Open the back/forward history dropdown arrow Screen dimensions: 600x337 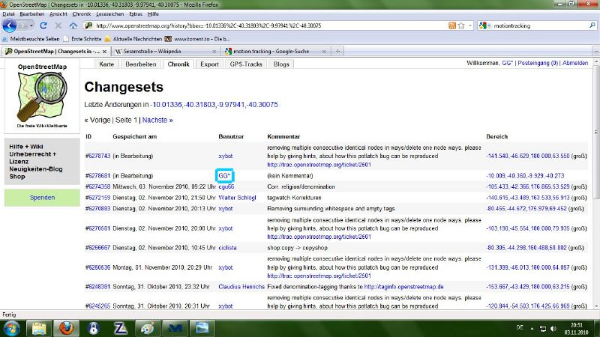tap(31, 25)
